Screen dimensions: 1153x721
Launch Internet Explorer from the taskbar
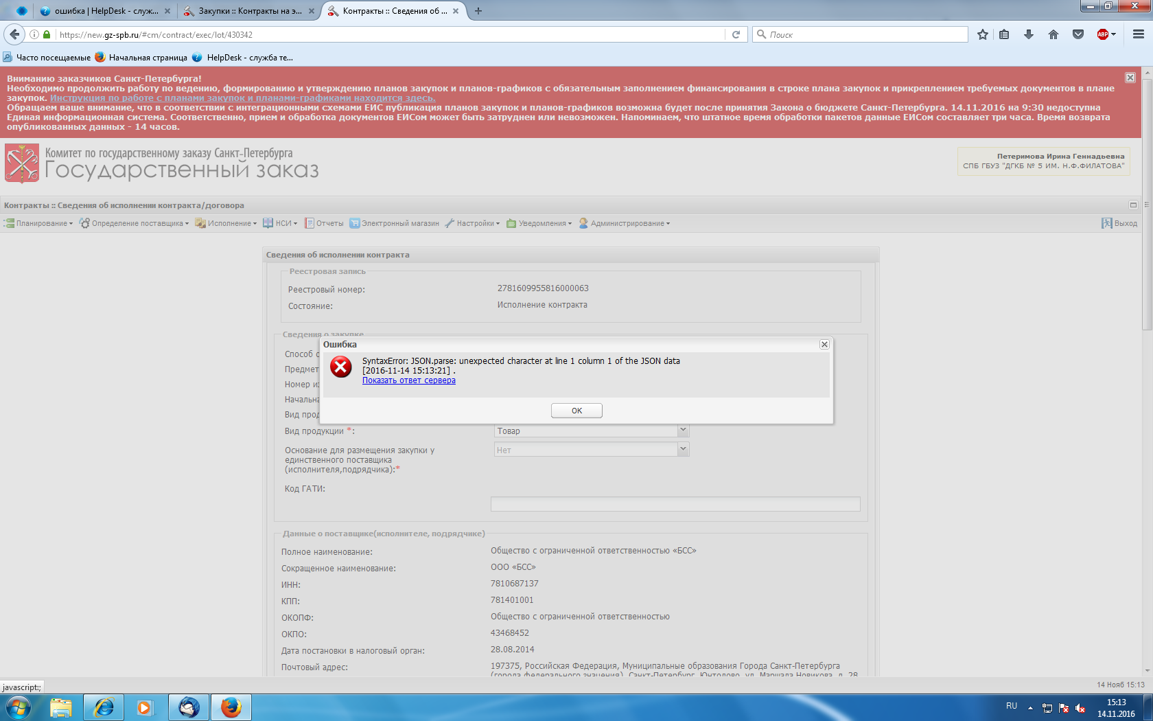pos(104,707)
